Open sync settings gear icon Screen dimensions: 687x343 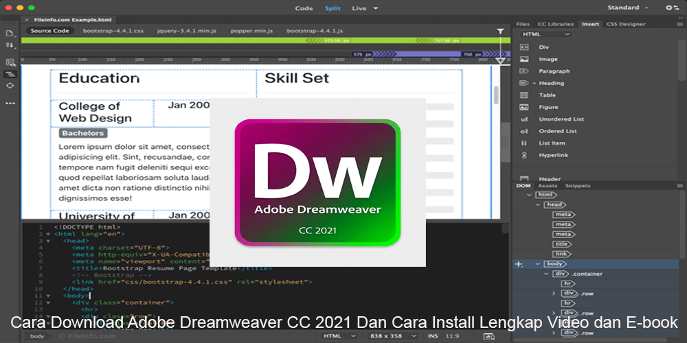672,8
